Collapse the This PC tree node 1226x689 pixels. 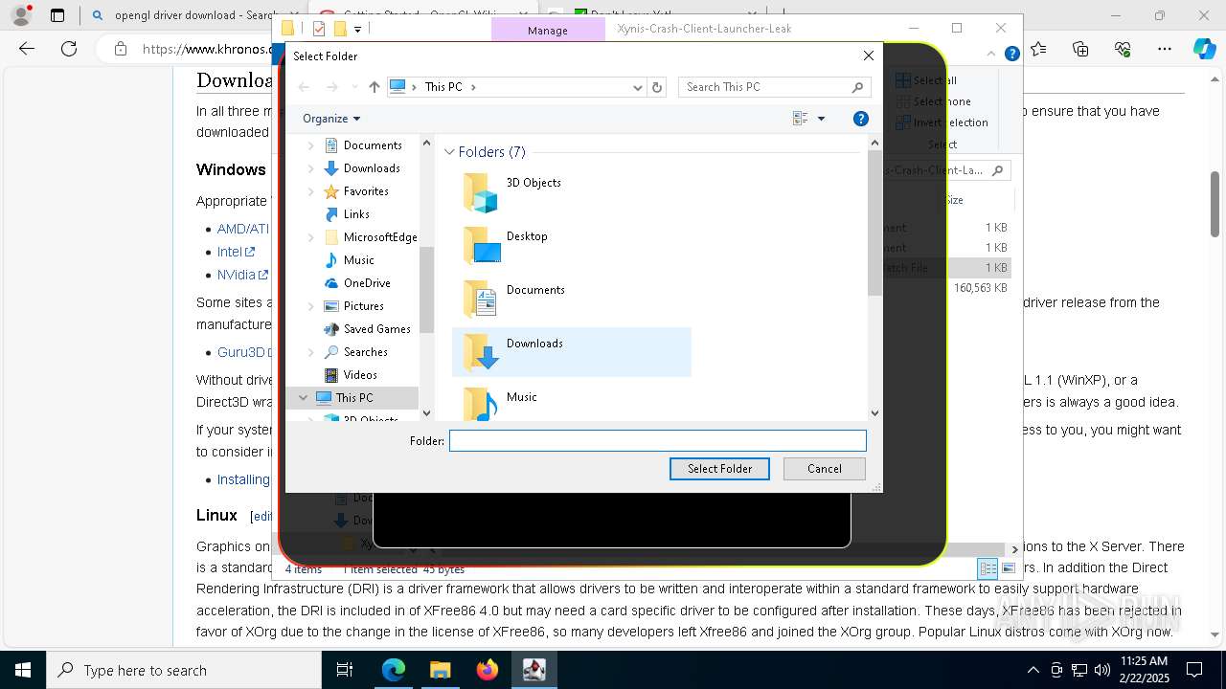tap(303, 398)
